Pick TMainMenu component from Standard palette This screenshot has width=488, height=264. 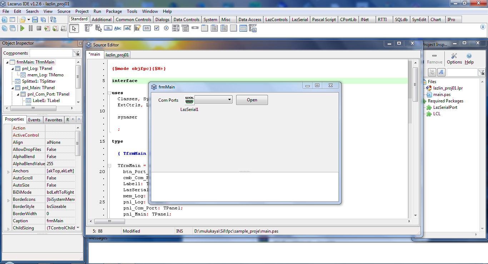tap(88, 28)
